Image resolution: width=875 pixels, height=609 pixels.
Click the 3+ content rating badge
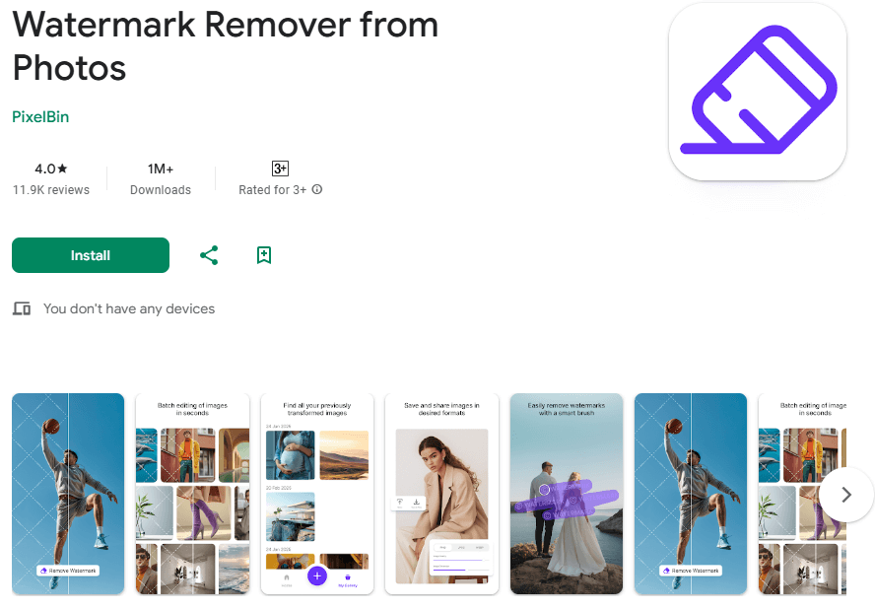pyautogui.click(x=280, y=169)
